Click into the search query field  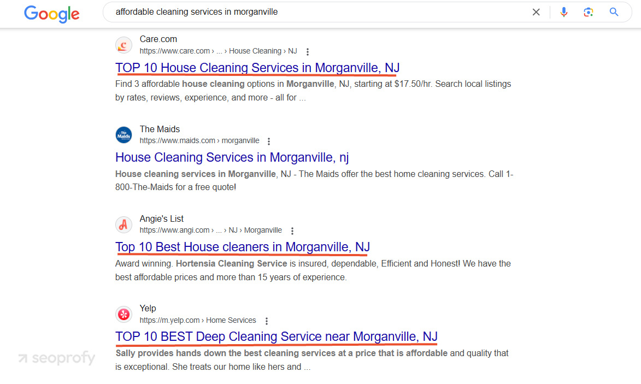(319, 12)
